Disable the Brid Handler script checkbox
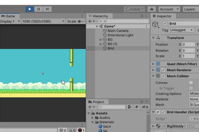 click(x=163, y=112)
